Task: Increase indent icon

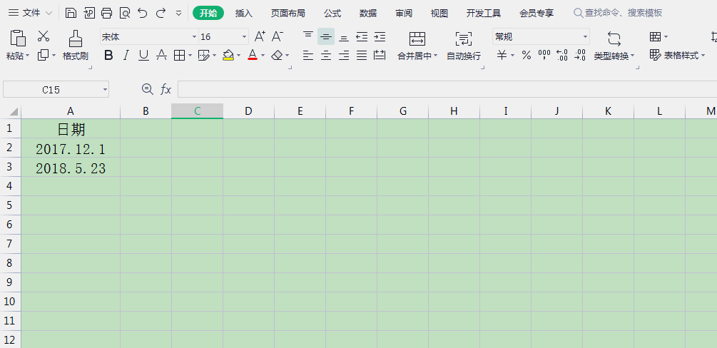Action: 380,36
